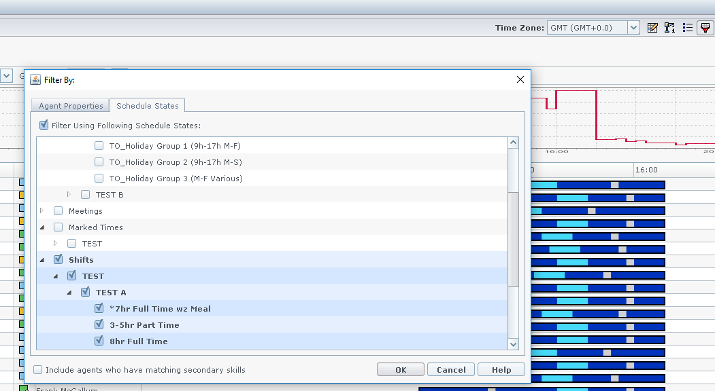
Task: Check TO_Holiday Group 3 (M-F Various)
Action: click(99, 178)
